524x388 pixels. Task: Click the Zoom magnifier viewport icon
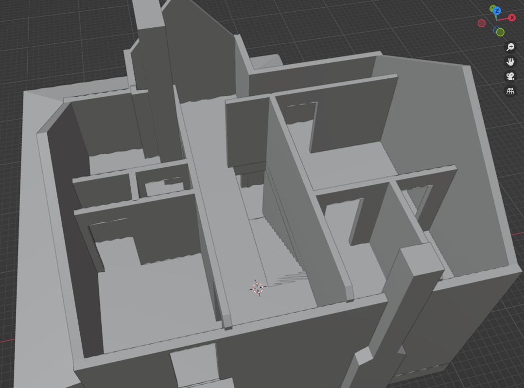pos(510,47)
